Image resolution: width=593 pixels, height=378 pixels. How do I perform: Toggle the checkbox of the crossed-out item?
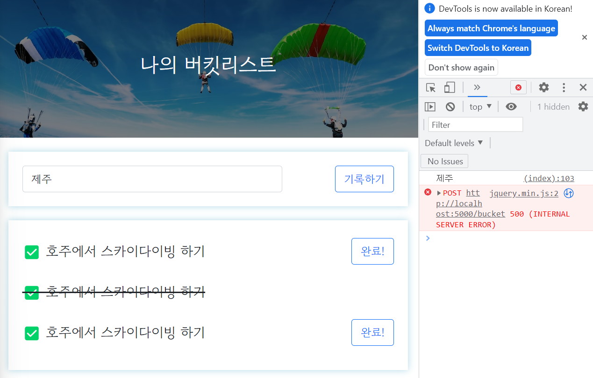[x=31, y=293]
